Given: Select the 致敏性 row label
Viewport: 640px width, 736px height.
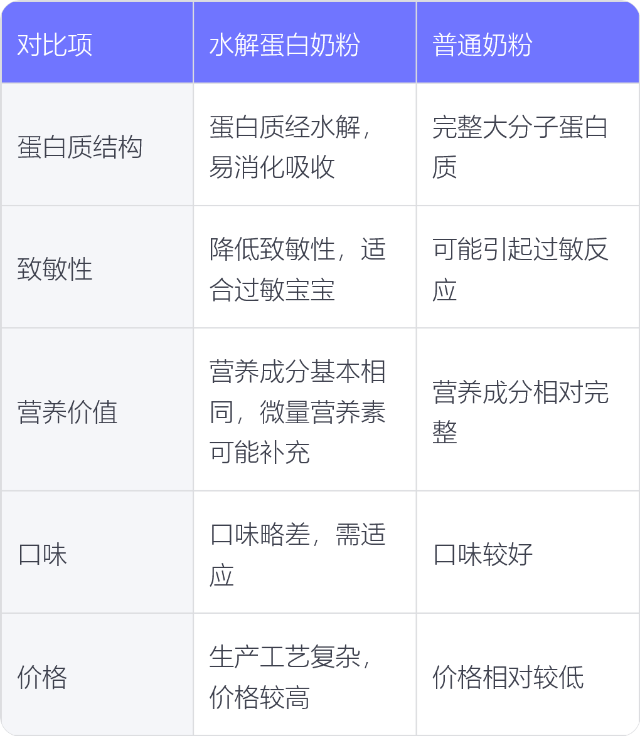Looking at the screenshot, I should 55,270.
